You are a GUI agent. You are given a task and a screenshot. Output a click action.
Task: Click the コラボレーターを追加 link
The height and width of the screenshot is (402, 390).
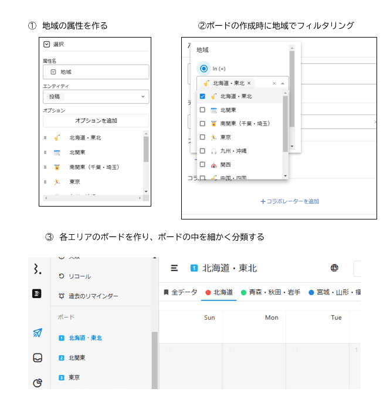[x=290, y=201]
